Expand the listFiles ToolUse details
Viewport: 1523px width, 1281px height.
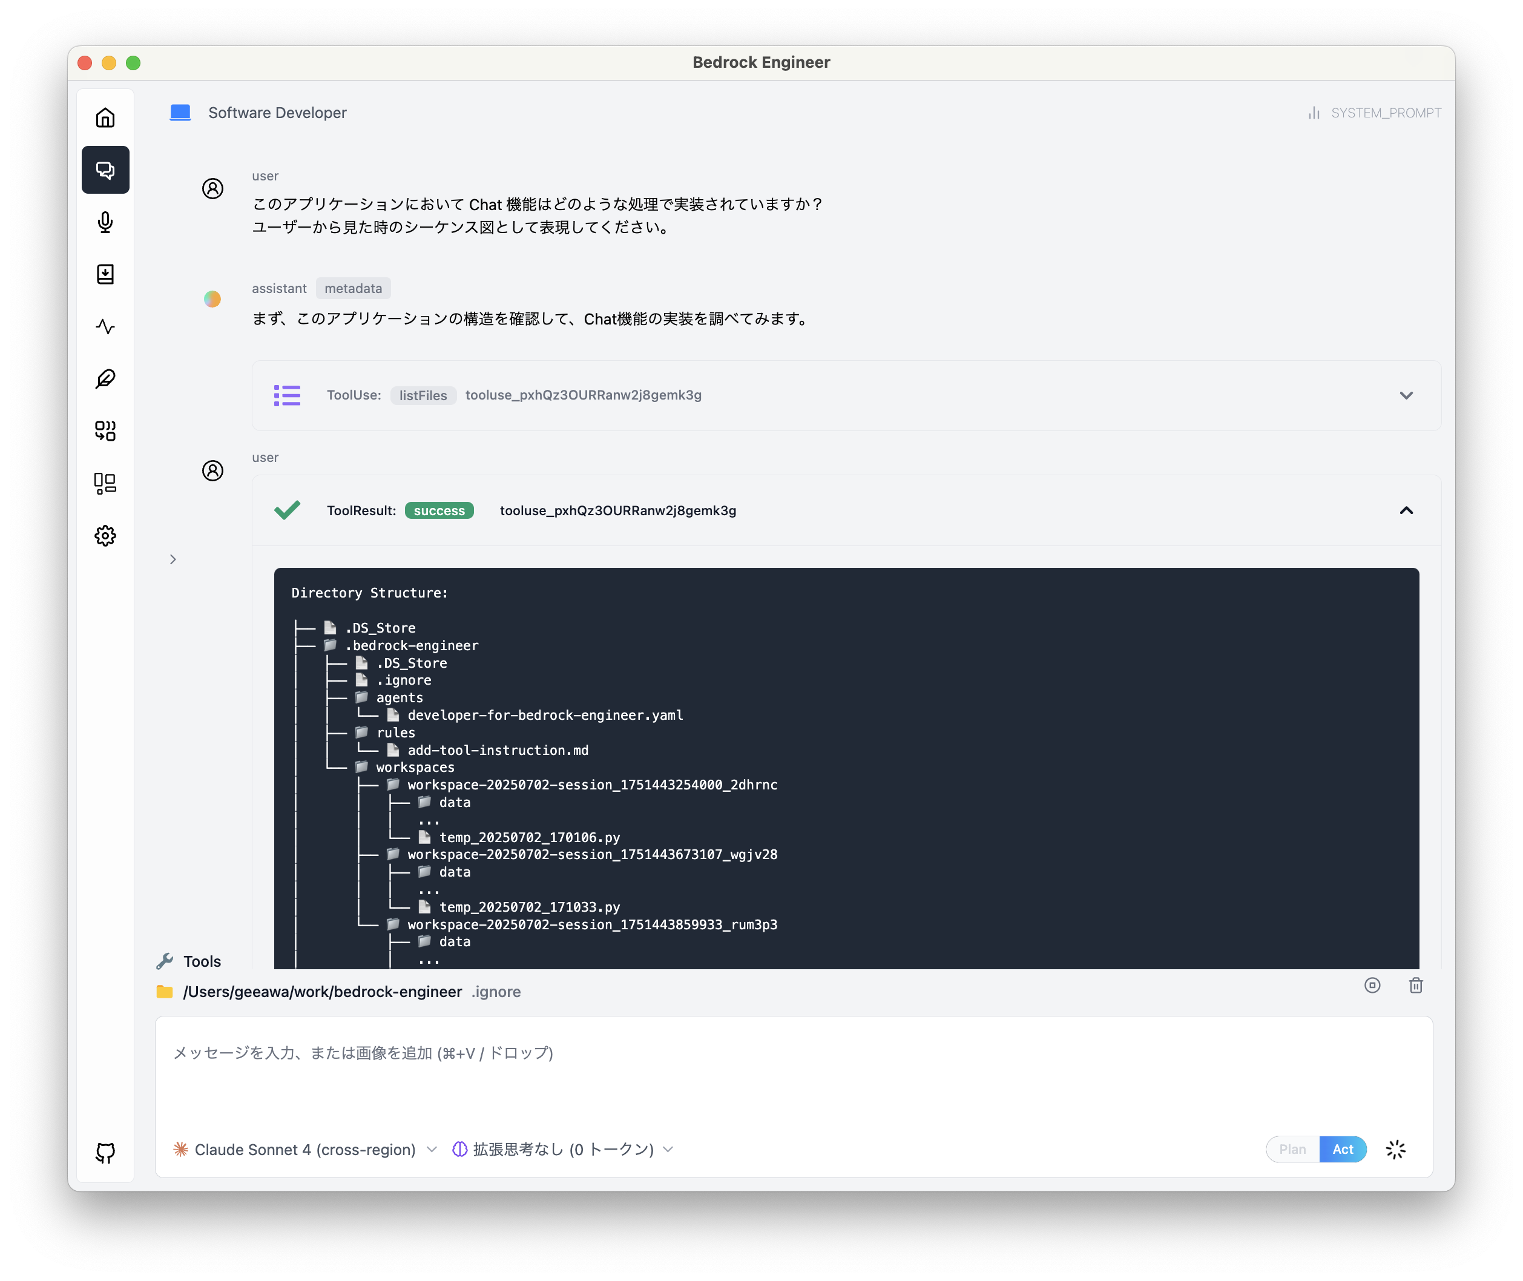pyautogui.click(x=1407, y=396)
